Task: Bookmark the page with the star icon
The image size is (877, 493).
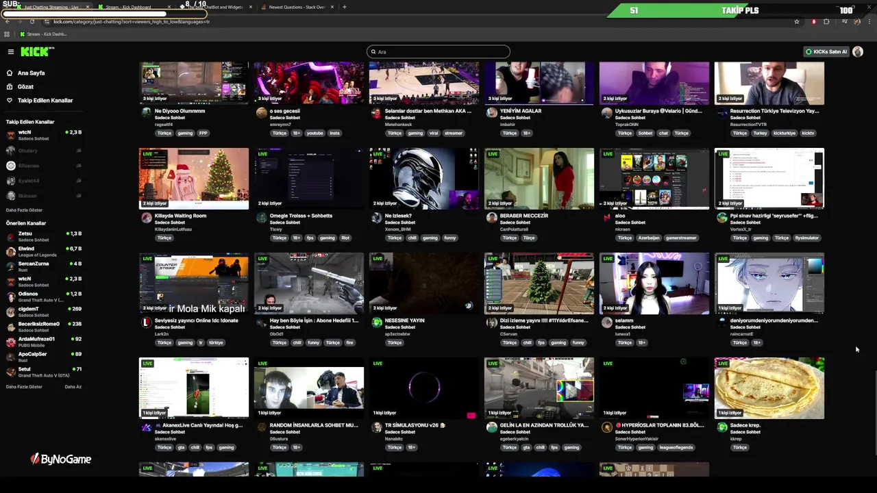Action: pyautogui.click(x=797, y=21)
